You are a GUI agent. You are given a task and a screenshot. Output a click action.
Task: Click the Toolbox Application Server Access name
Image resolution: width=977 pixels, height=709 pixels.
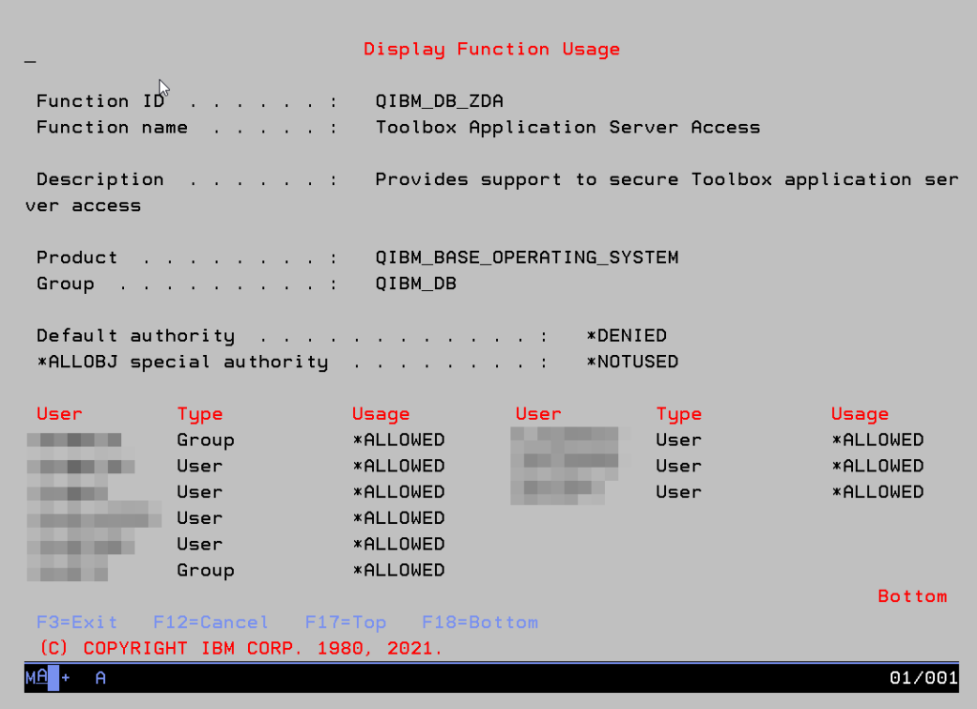click(x=568, y=127)
